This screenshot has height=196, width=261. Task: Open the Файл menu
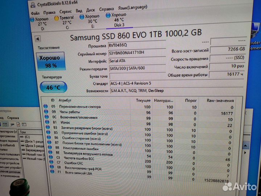pyautogui.click(x=35, y=13)
